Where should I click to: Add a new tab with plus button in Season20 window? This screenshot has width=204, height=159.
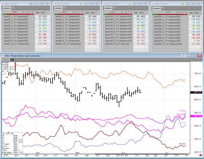pyautogui.click(x=13, y=8)
